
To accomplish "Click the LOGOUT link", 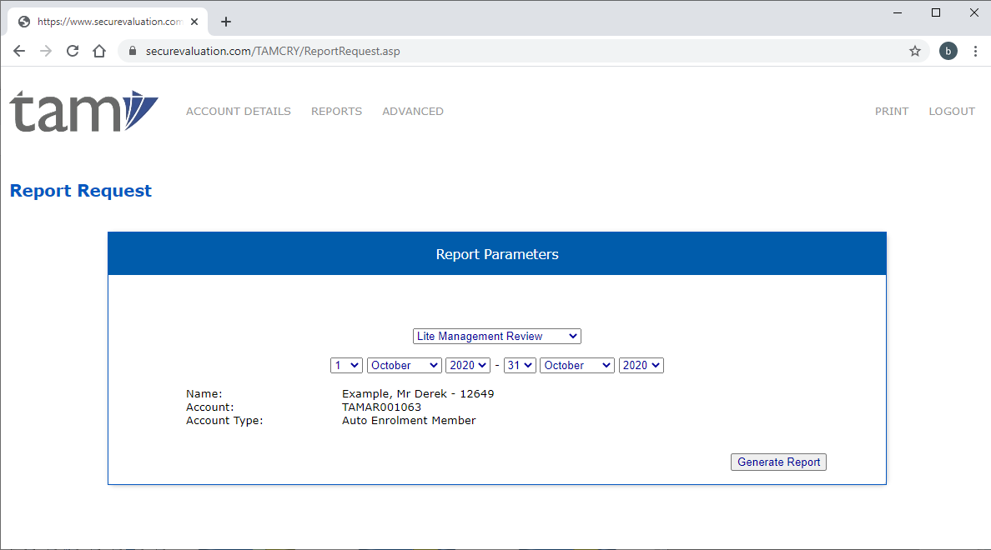I will click(952, 111).
